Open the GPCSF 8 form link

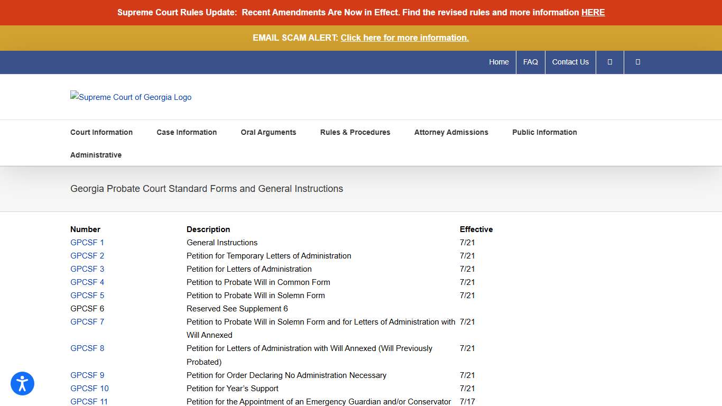click(87, 348)
